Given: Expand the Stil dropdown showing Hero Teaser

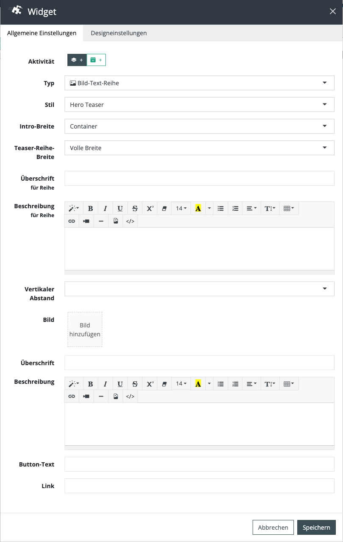Looking at the screenshot, I should (x=199, y=105).
